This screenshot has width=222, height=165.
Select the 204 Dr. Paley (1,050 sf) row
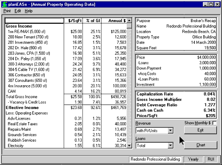[66, 59]
